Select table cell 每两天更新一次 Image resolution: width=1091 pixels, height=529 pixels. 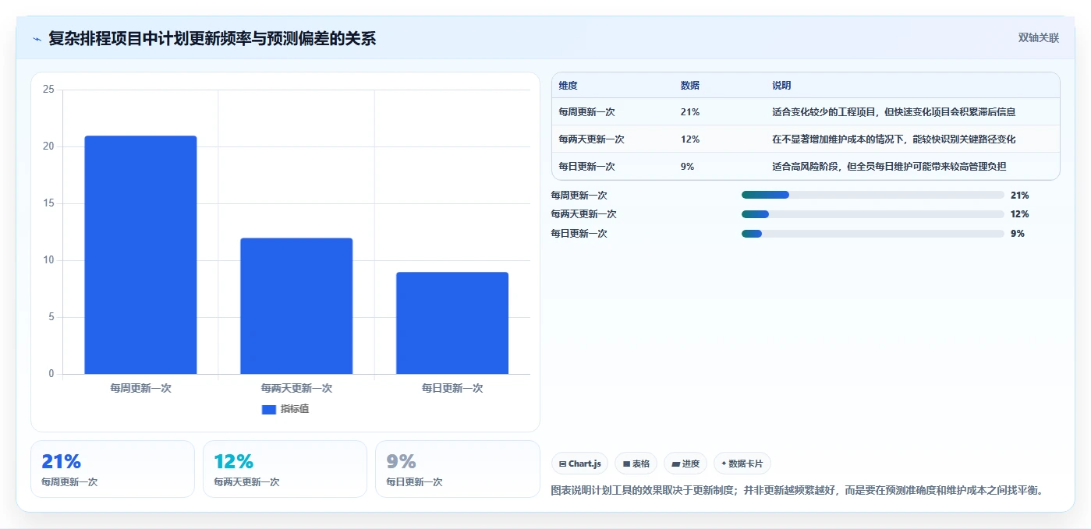tap(591, 139)
